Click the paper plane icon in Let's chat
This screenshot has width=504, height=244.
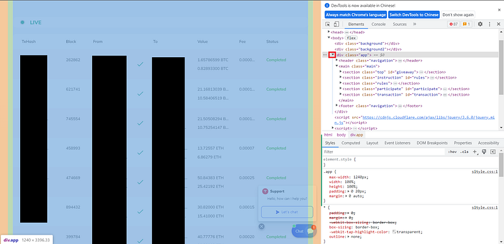pyautogui.click(x=277, y=212)
